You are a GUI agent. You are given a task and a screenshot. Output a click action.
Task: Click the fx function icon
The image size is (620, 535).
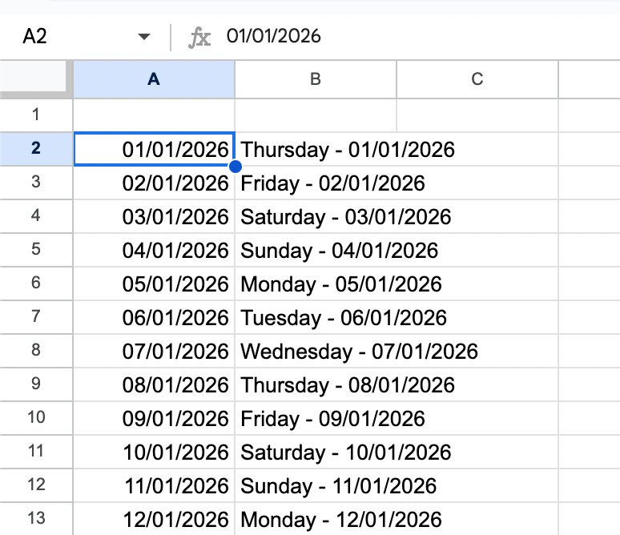[199, 36]
